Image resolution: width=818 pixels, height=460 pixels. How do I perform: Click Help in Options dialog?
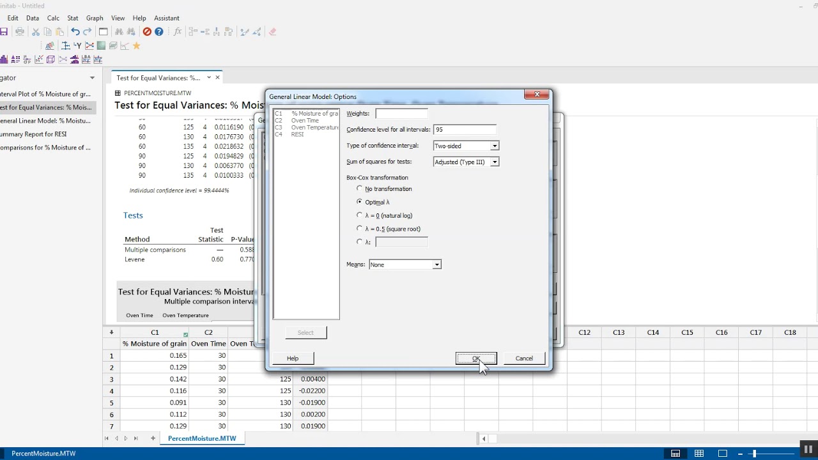click(293, 358)
